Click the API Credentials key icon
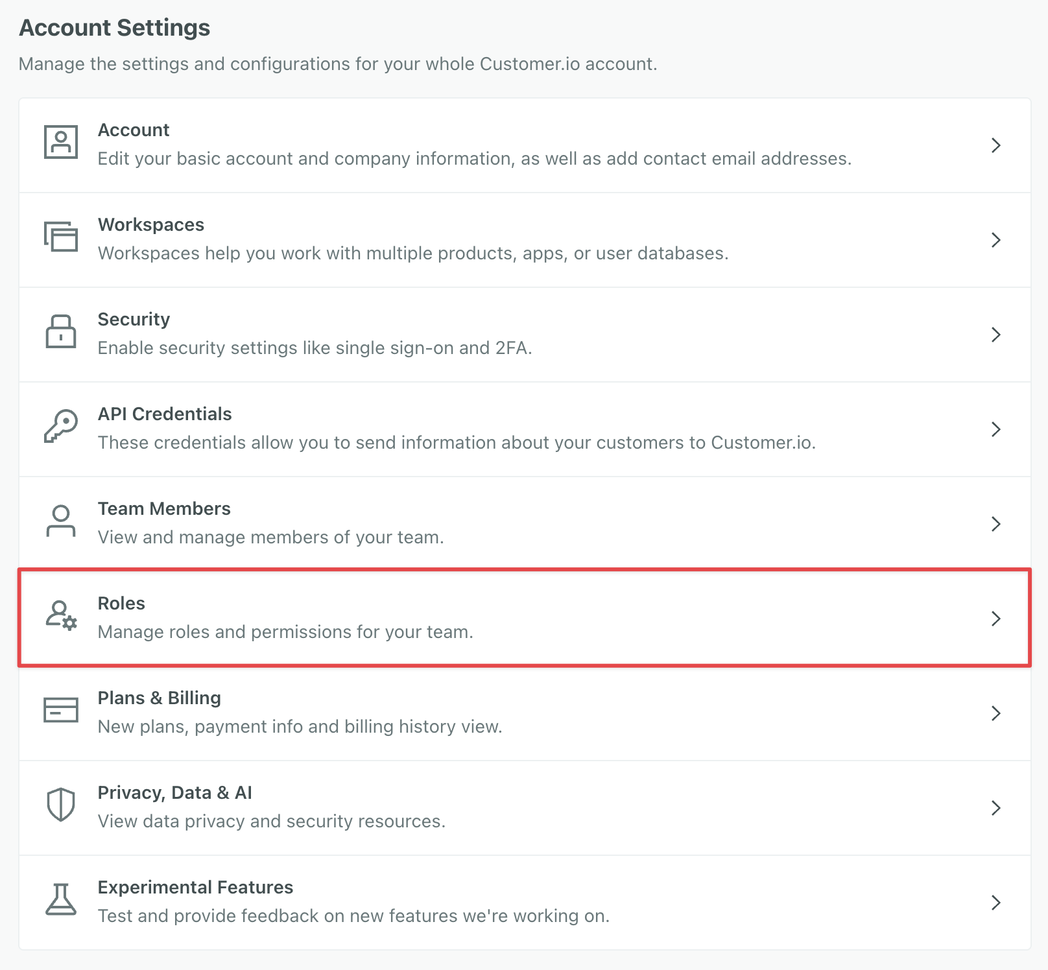Image resolution: width=1048 pixels, height=970 pixels. (x=60, y=428)
